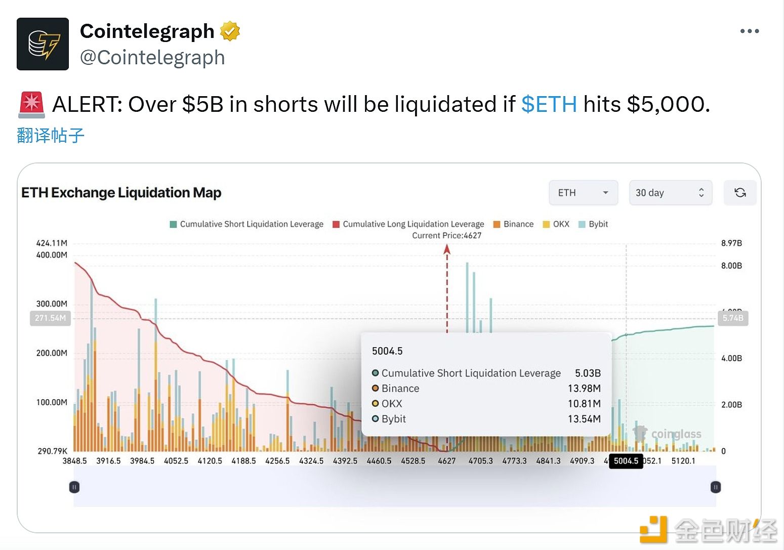Viewport: 784px width, 550px height.
Task: Open the tweet's three-dot more menu
Action: click(x=749, y=31)
